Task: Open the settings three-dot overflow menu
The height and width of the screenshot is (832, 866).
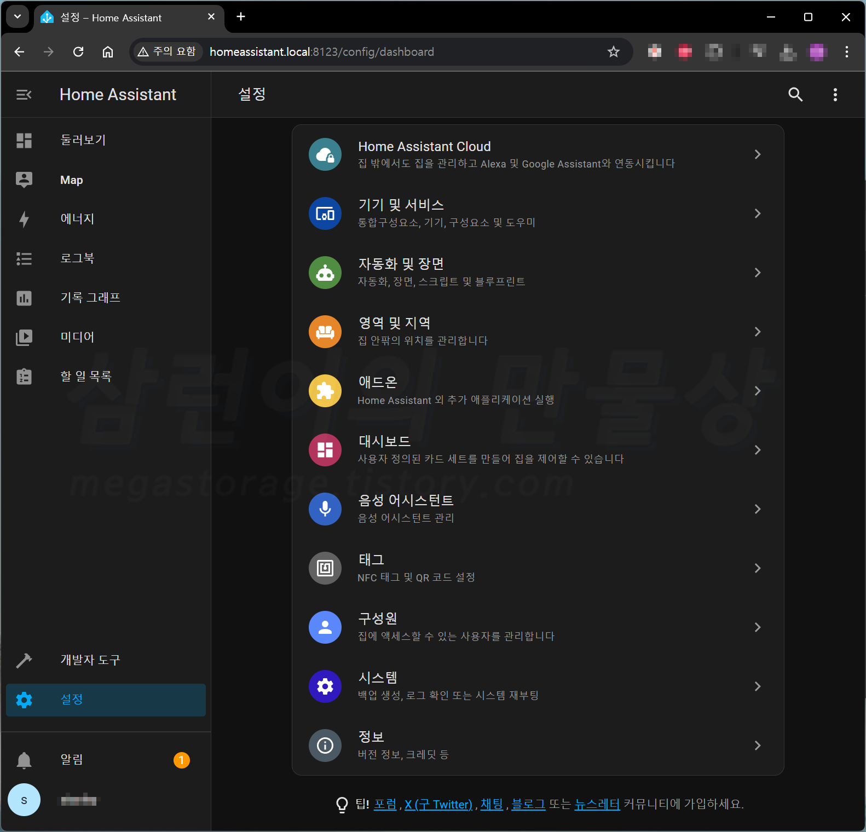Action: (835, 95)
